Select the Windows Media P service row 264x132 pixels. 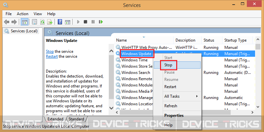[x=185, y=91]
